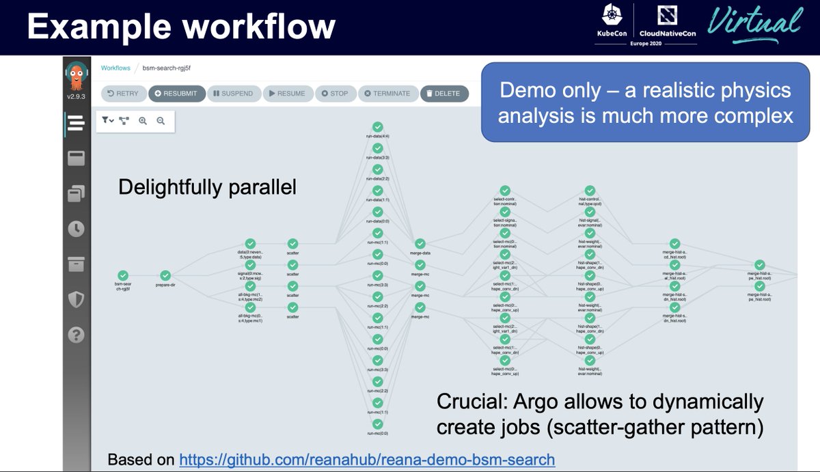Screen dimensions: 820x472
Task: Select the run-data(3:3) node
Action: (377, 148)
